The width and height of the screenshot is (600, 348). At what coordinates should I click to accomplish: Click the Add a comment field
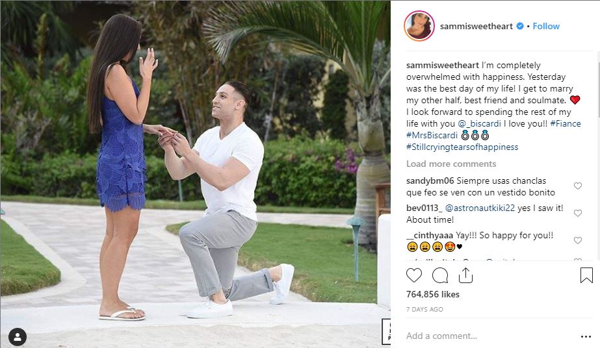click(489, 336)
